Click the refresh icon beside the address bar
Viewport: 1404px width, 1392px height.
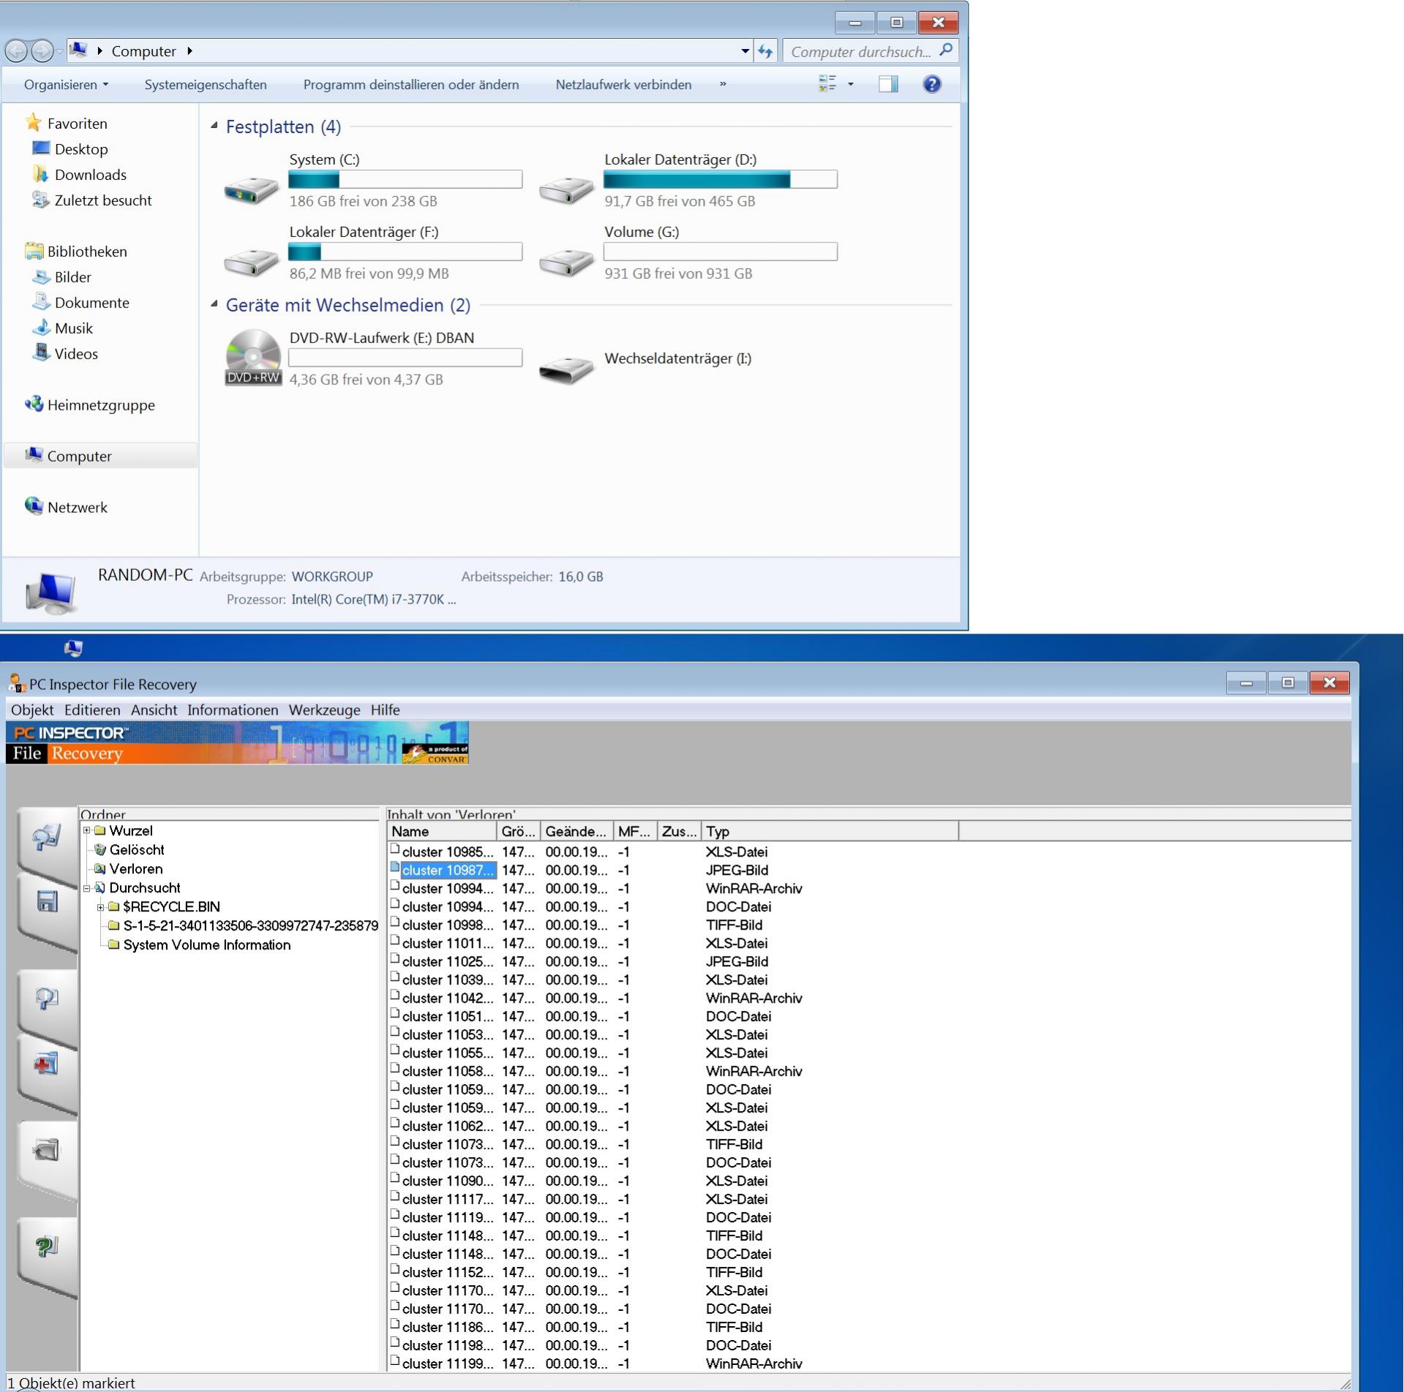point(765,51)
